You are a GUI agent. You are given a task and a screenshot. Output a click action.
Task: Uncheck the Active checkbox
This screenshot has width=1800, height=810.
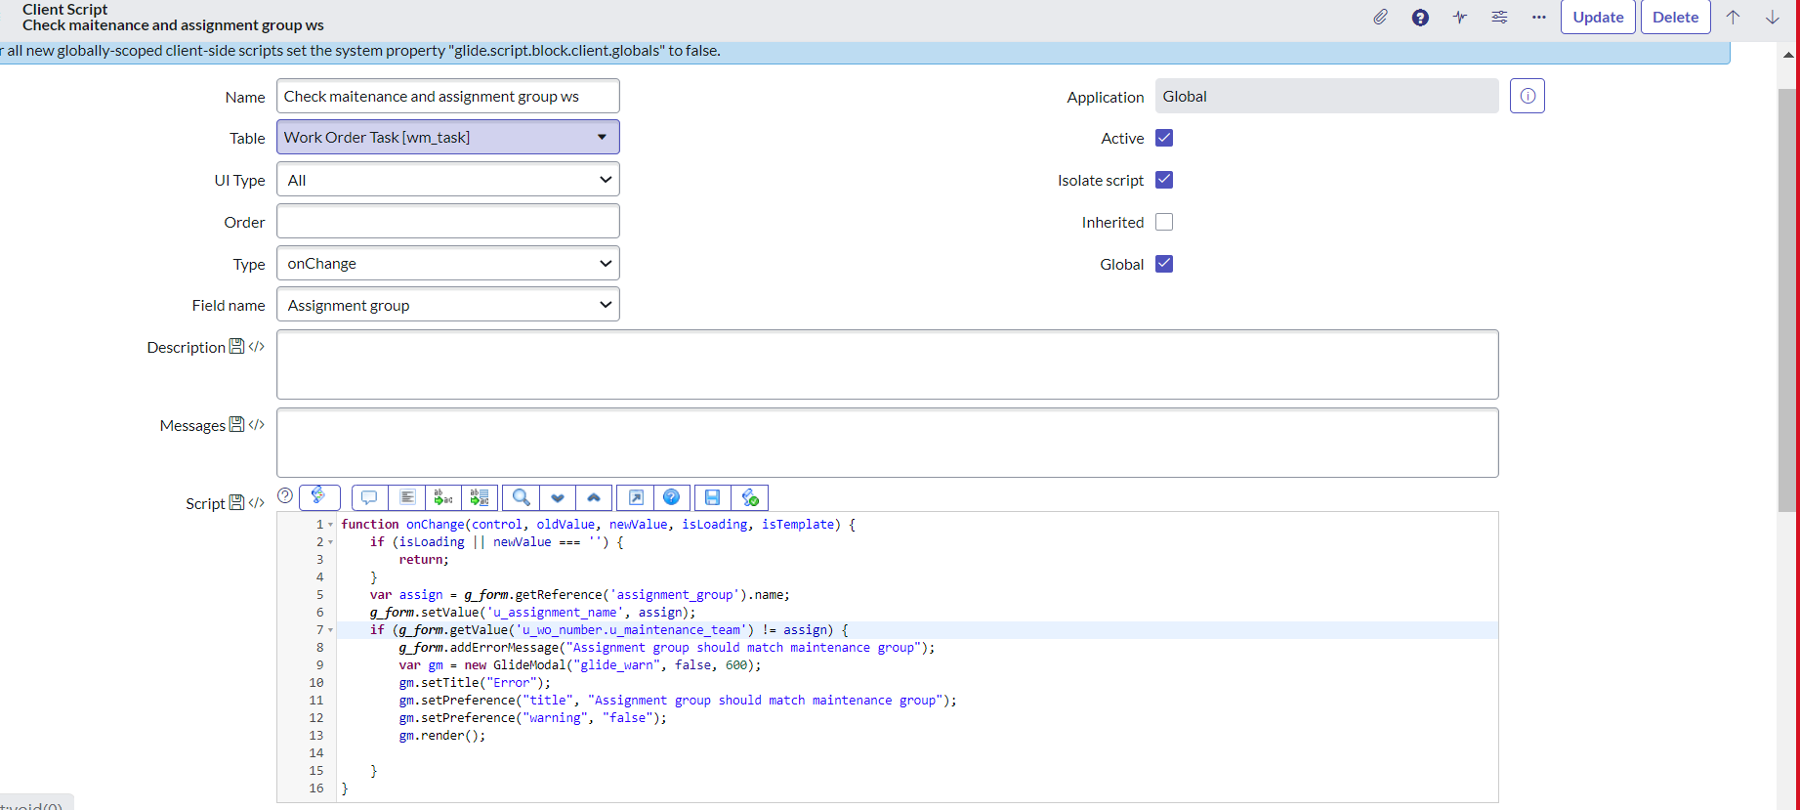point(1163,138)
